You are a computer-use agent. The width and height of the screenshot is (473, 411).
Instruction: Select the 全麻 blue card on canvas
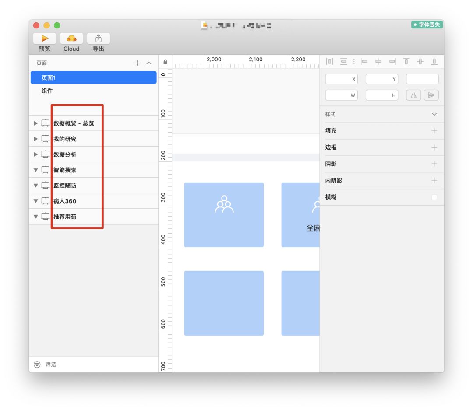coord(300,215)
